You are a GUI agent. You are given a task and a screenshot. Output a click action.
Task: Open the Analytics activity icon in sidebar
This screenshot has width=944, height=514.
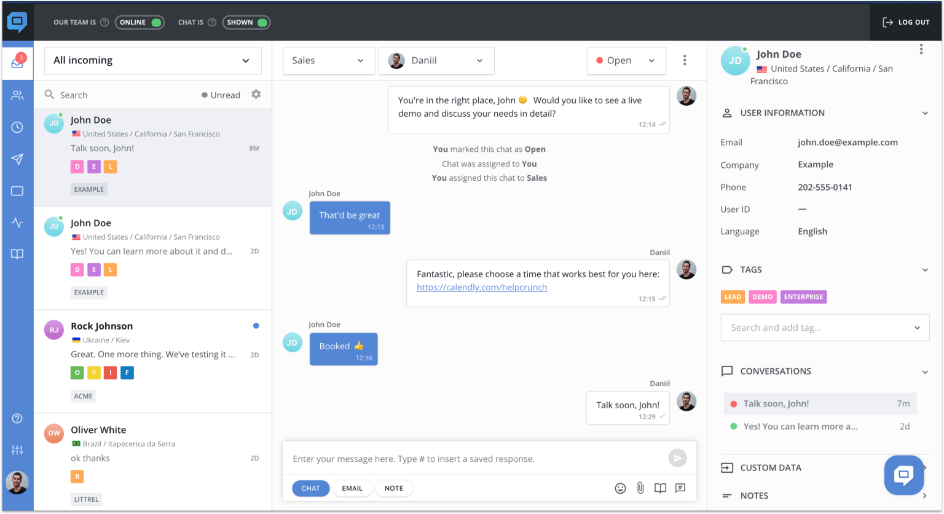tap(17, 223)
